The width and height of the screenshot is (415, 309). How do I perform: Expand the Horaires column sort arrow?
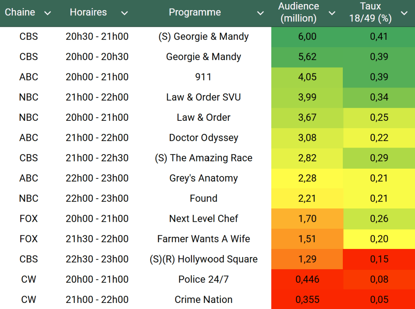tap(125, 13)
